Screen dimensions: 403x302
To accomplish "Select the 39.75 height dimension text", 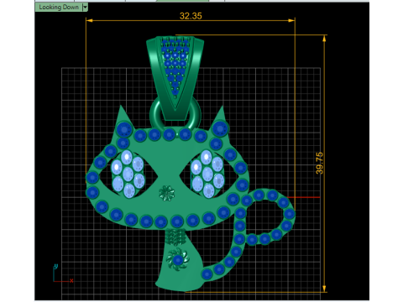I will [319, 163].
